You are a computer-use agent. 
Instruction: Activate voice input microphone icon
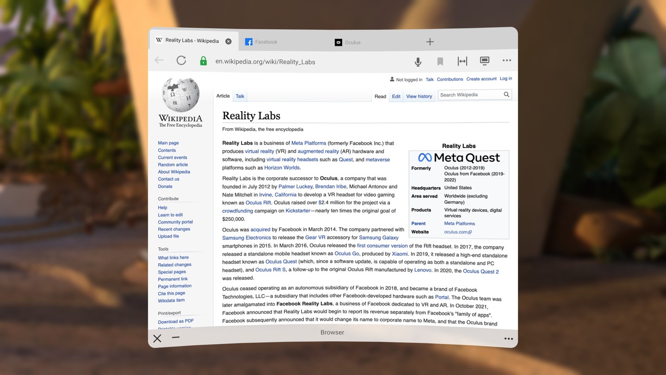pyautogui.click(x=418, y=62)
